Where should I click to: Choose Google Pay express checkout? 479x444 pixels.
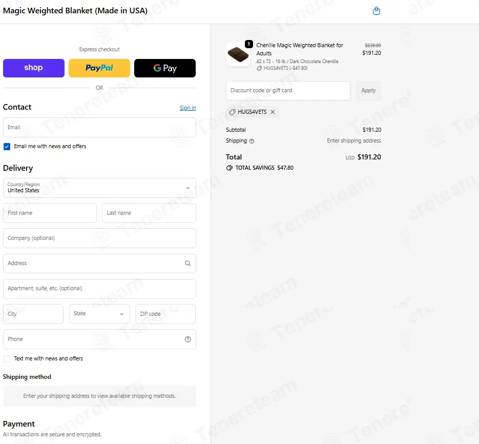165,68
